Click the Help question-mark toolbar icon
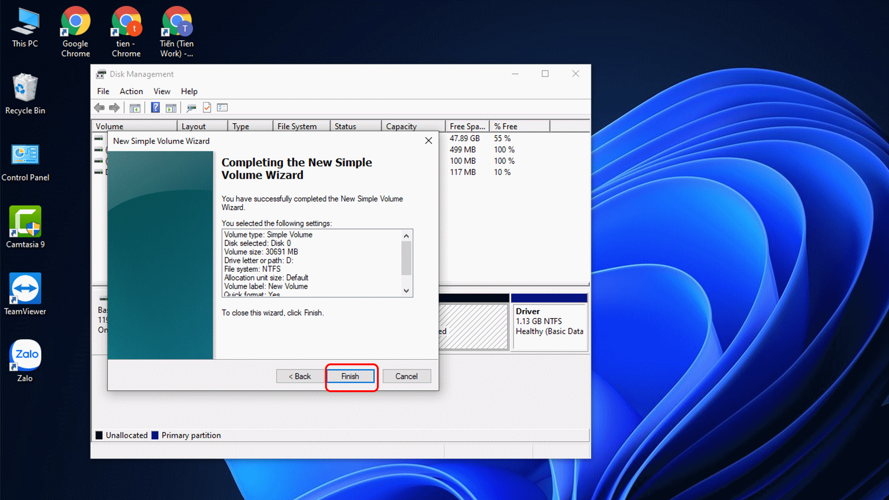The image size is (889, 500). click(156, 108)
